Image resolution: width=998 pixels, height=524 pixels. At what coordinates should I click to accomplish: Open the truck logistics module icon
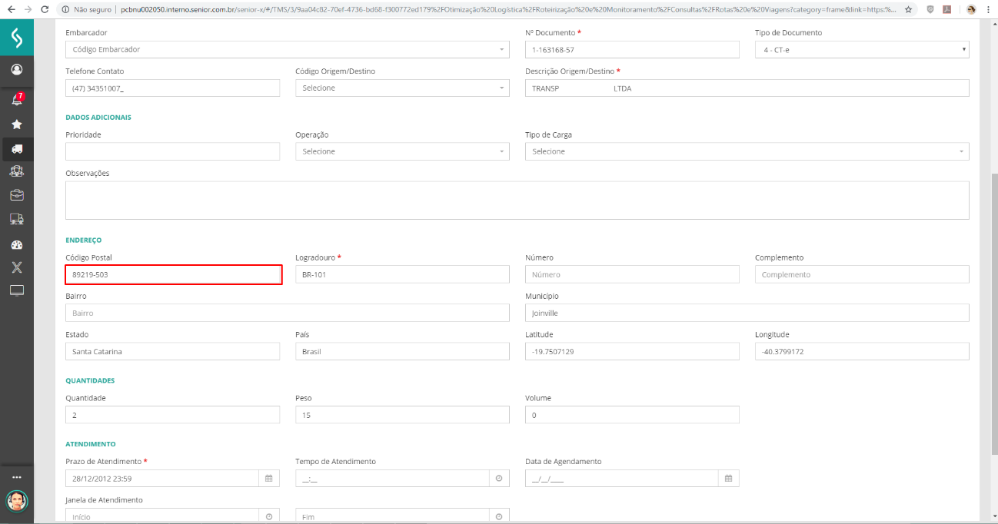point(16,149)
